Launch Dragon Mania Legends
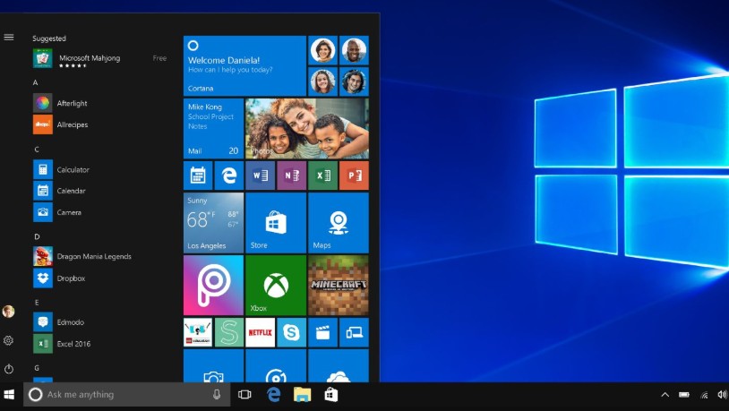 (x=82, y=257)
